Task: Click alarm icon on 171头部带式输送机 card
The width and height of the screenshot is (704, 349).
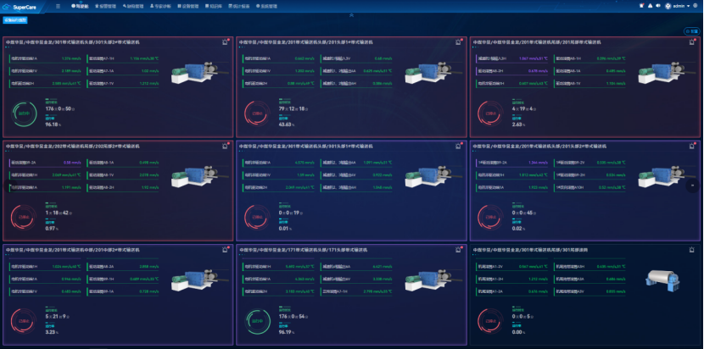Action: [x=455, y=251]
